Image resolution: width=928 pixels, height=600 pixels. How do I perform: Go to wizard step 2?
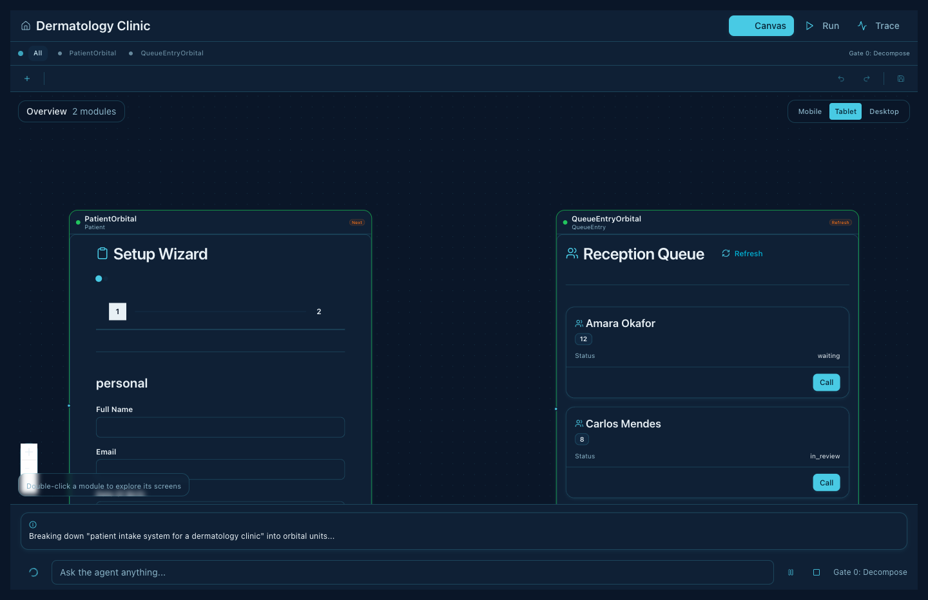coord(318,312)
